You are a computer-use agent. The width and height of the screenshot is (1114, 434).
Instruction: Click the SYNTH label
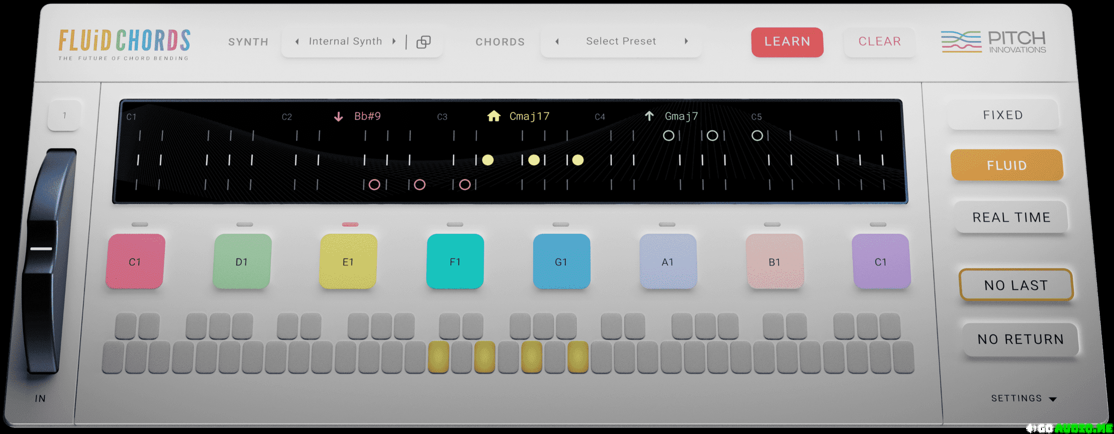(248, 42)
